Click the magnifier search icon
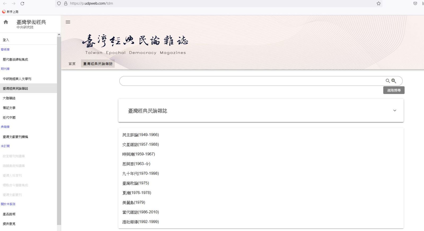 click(388, 81)
